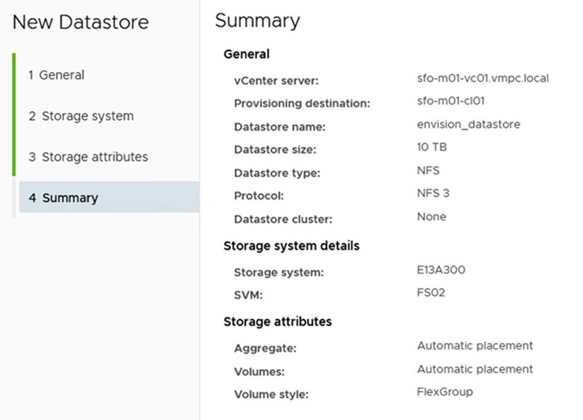
Task: Select the FlexGroup volume style value
Action: [444, 392]
